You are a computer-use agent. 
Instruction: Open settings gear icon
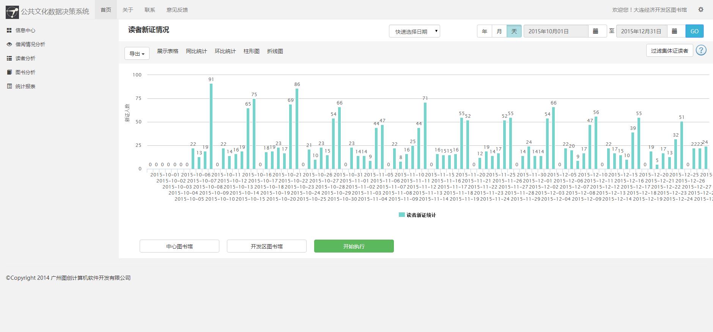tap(701, 10)
